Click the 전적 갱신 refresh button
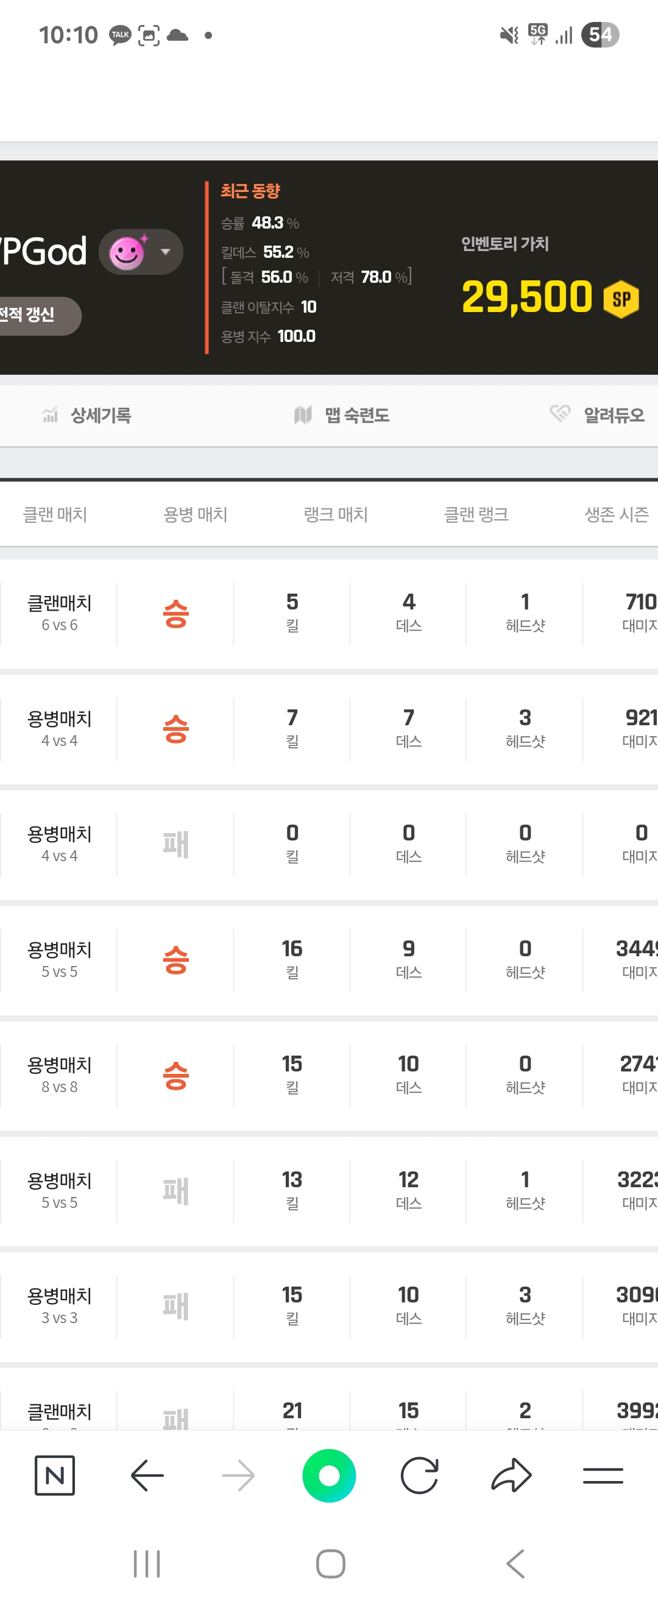658x1609 pixels. pos(31,315)
